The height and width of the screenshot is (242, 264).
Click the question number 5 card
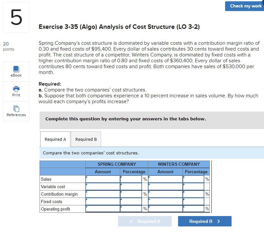[x=16, y=17]
